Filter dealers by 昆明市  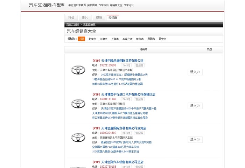pos(151,39)
